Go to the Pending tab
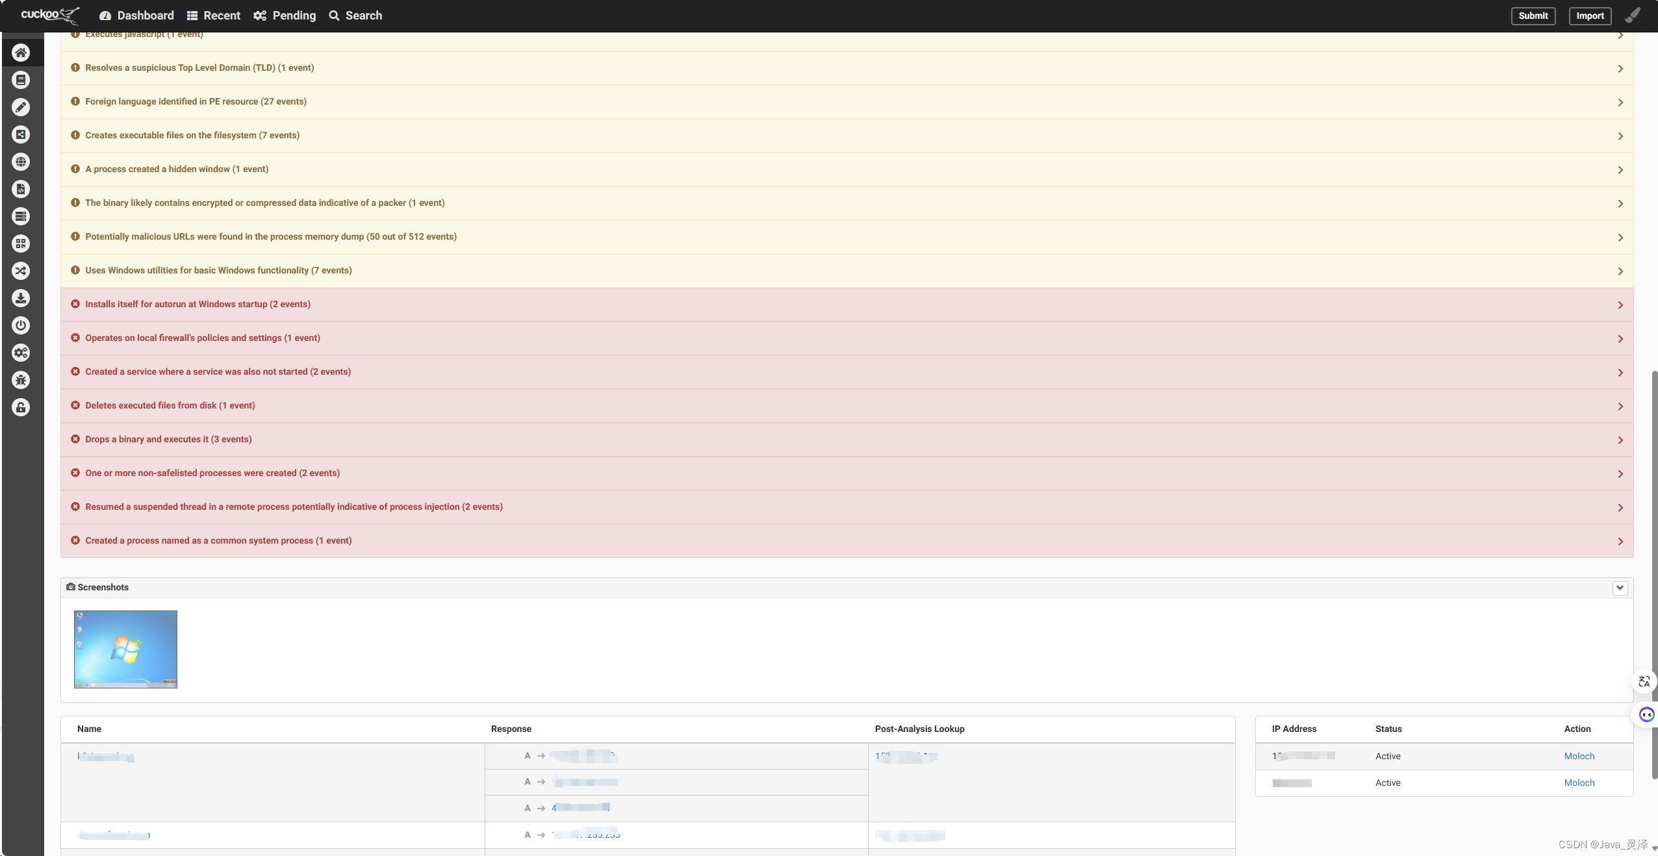Image resolution: width=1658 pixels, height=856 pixels. pyautogui.click(x=285, y=15)
